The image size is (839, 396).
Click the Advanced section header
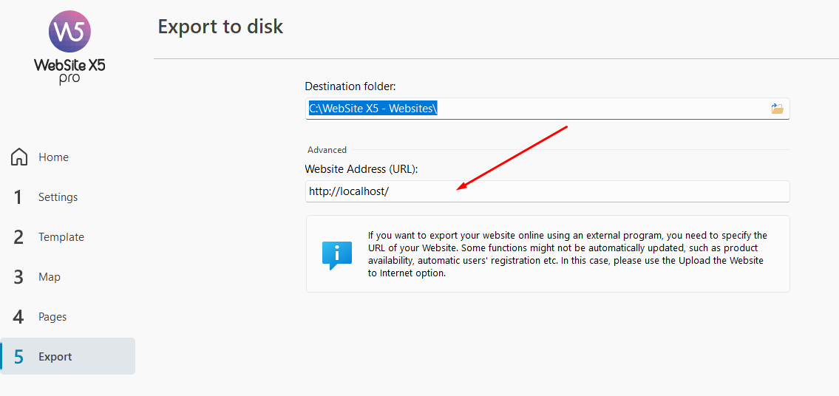pos(327,150)
